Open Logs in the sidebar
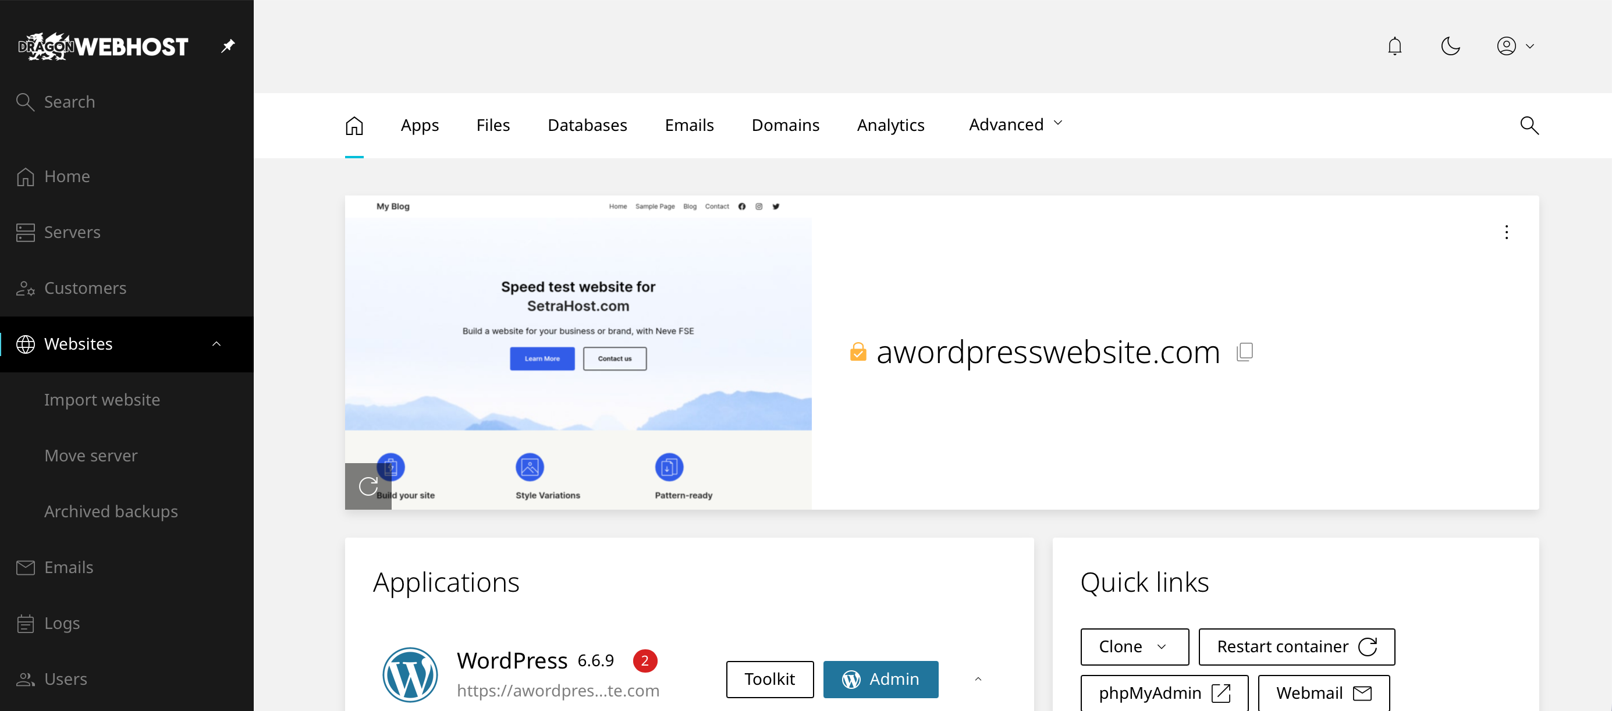The image size is (1612, 711). point(126,623)
